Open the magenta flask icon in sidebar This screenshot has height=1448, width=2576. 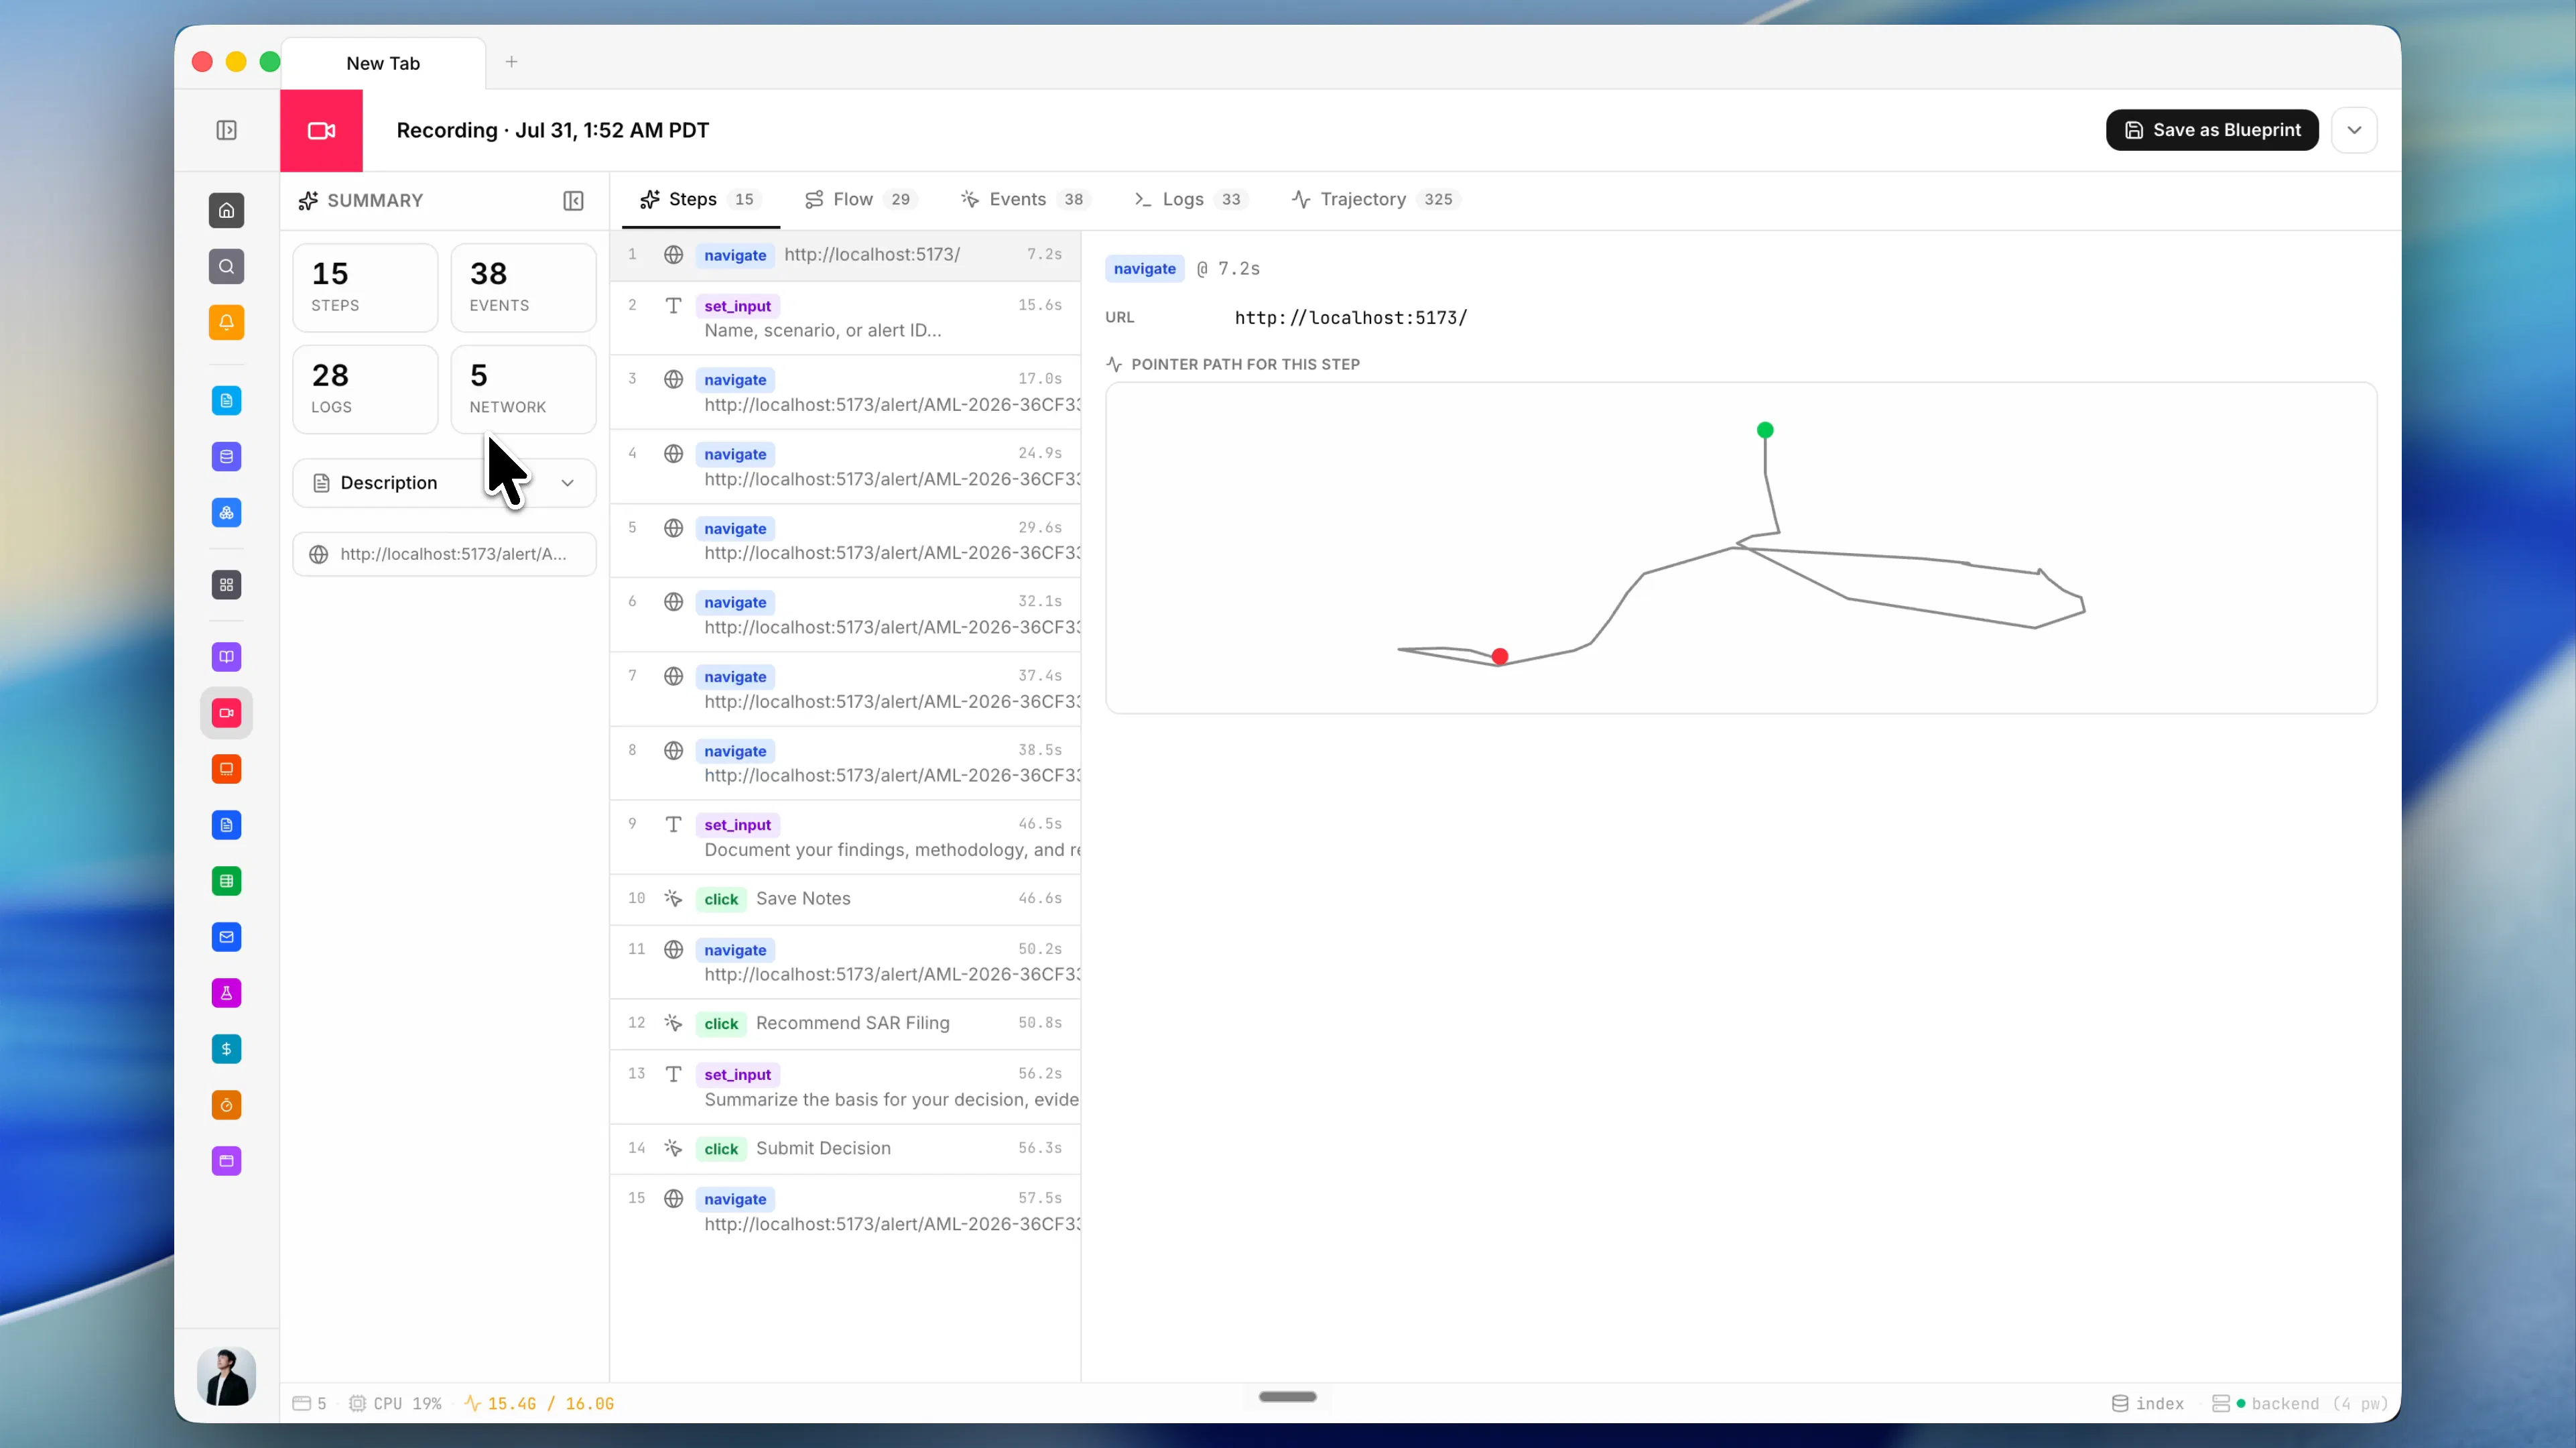pyautogui.click(x=227, y=993)
